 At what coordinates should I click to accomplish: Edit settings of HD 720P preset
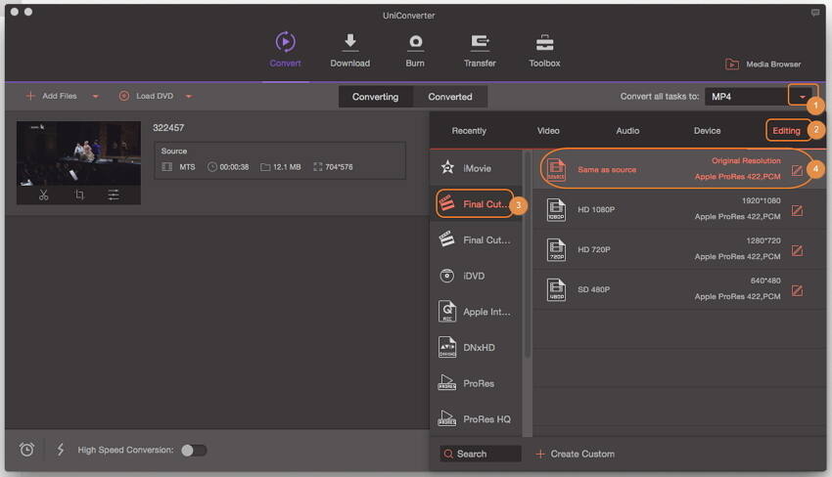point(797,250)
